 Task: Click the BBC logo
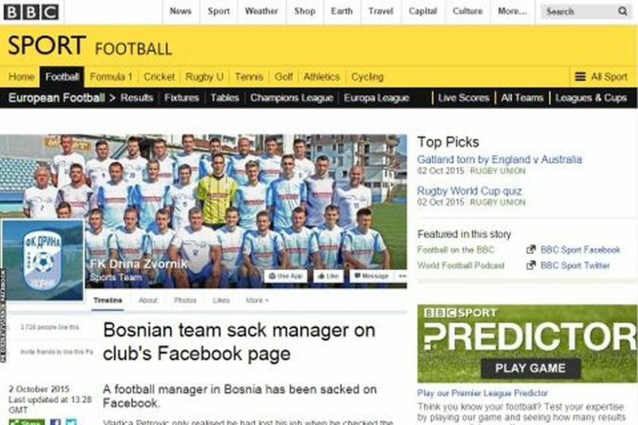coord(31,12)
